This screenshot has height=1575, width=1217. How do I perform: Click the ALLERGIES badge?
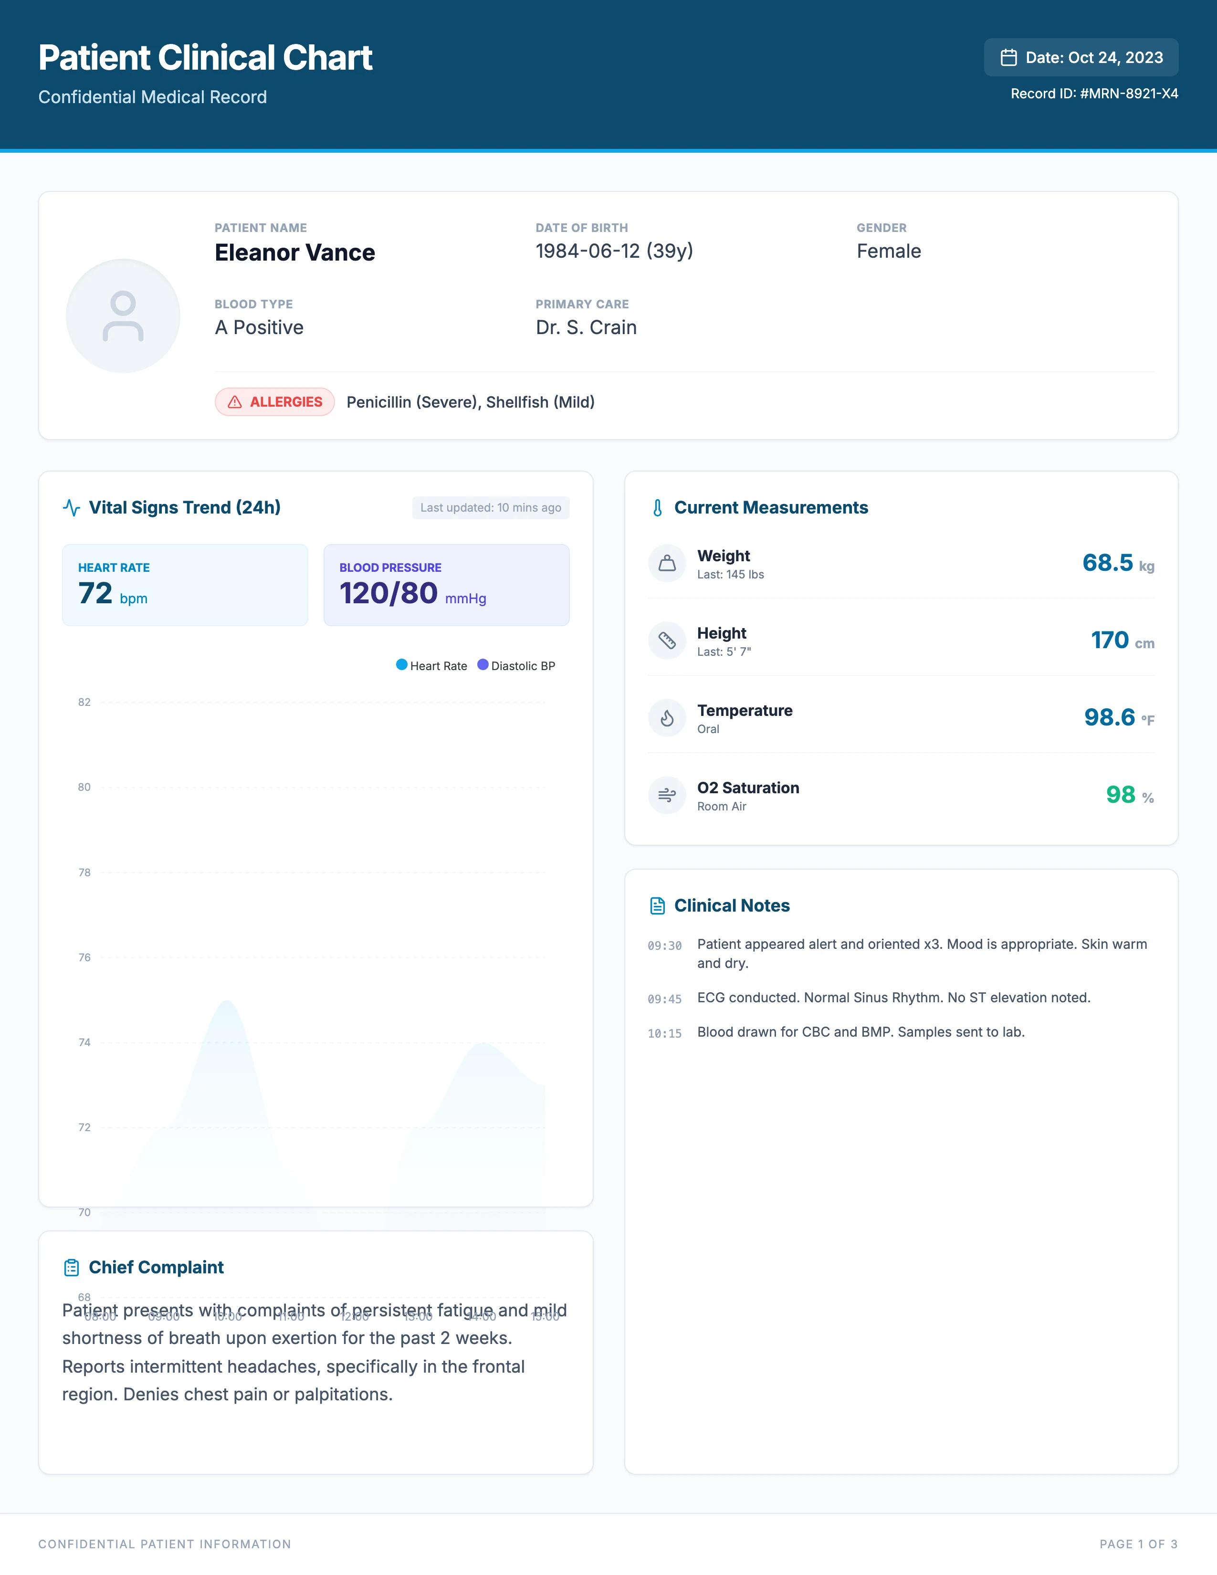pyautogui.click(x=275, y=402)
